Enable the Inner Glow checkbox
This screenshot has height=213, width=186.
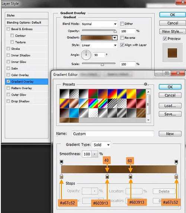(x=8, y=62)
